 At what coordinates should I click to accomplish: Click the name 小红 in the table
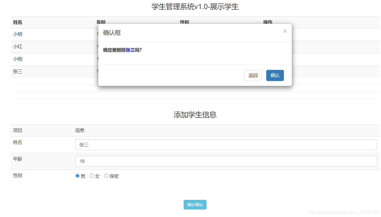click(x=18, y=47)
